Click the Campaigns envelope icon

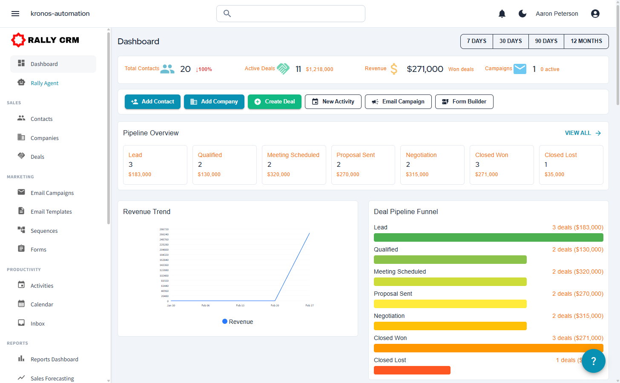520,69
